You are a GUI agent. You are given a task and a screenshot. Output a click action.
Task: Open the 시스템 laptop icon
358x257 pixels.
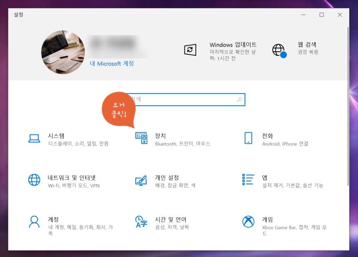pos(34,138)
